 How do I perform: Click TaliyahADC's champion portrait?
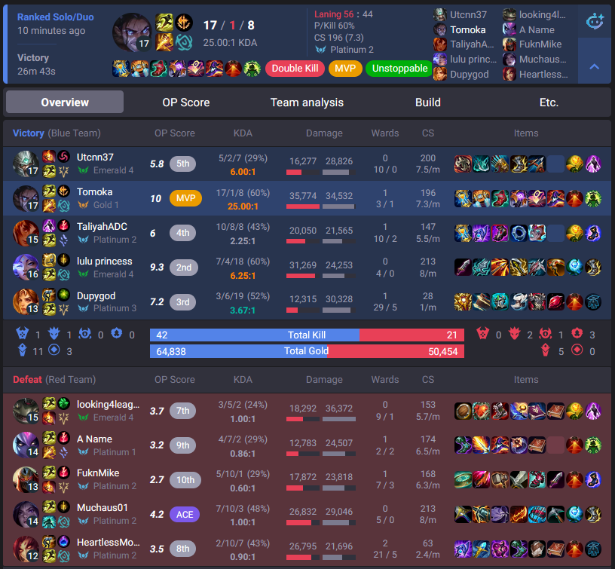click(x=26, y=233)
